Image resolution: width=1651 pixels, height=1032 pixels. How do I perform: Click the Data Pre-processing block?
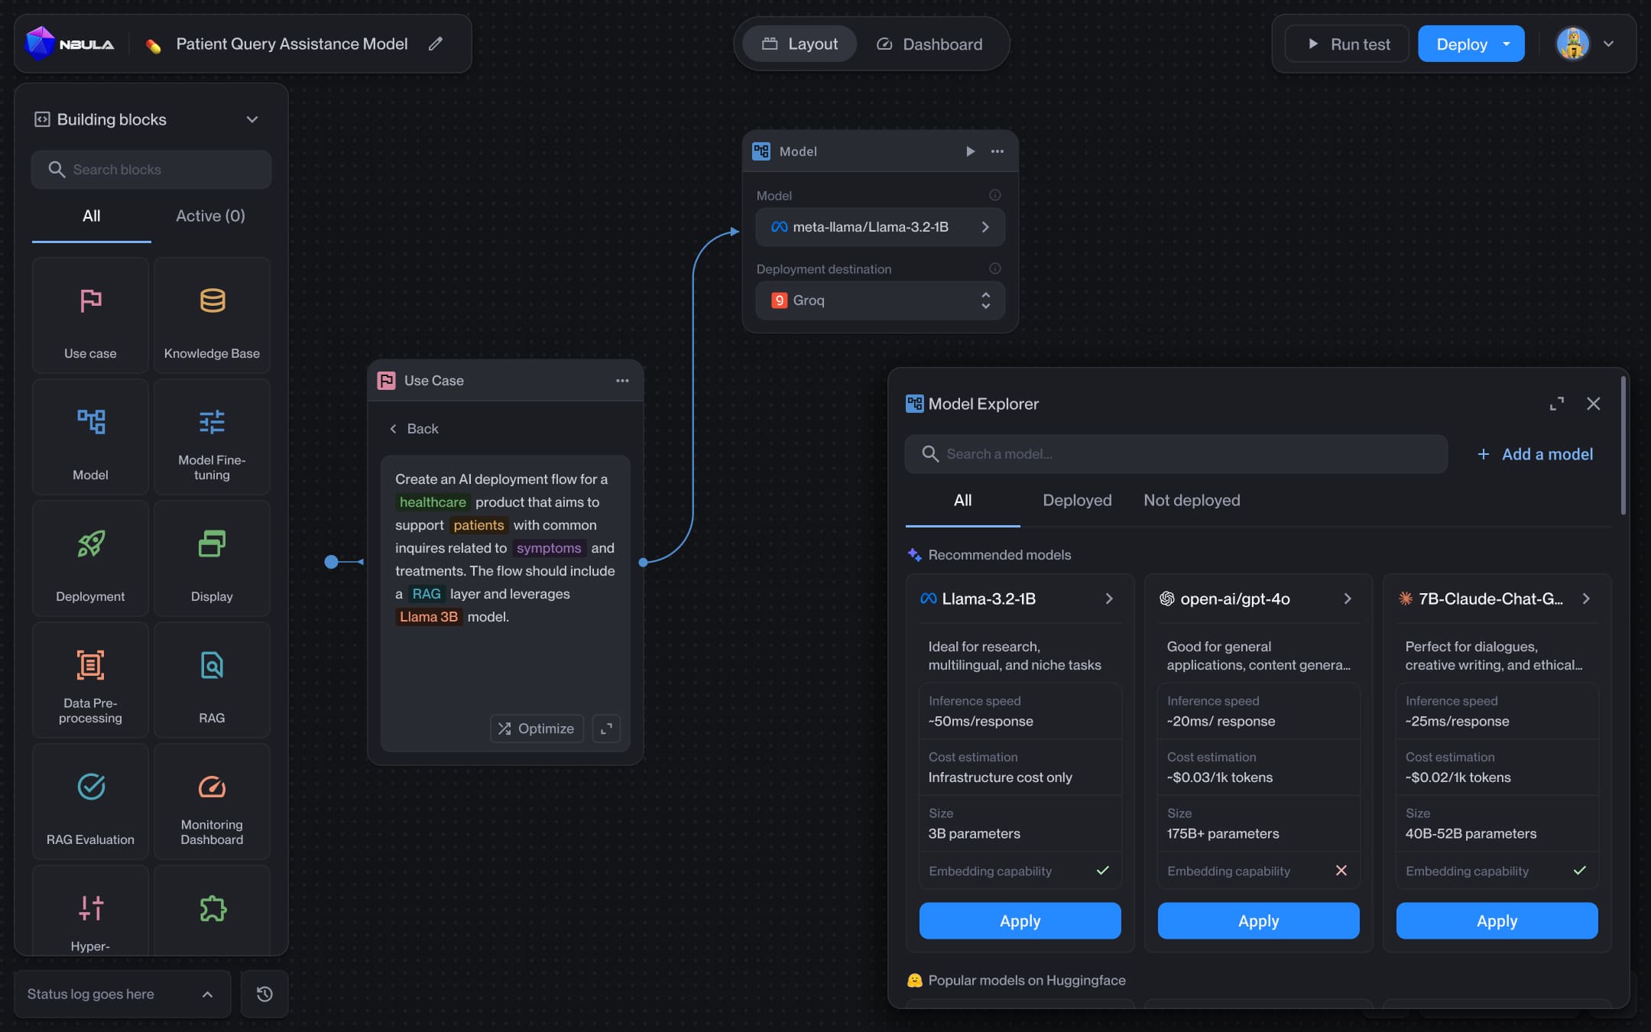click(90, 680)
